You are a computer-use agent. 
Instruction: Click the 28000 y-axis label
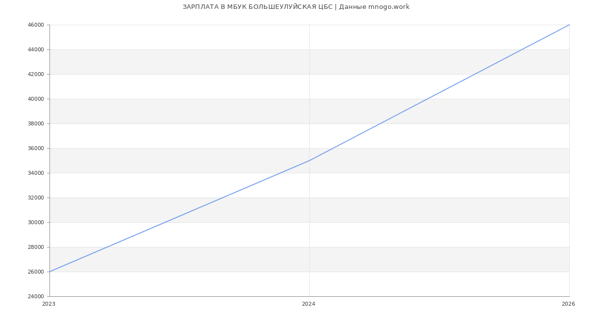[x=36, y=247]
